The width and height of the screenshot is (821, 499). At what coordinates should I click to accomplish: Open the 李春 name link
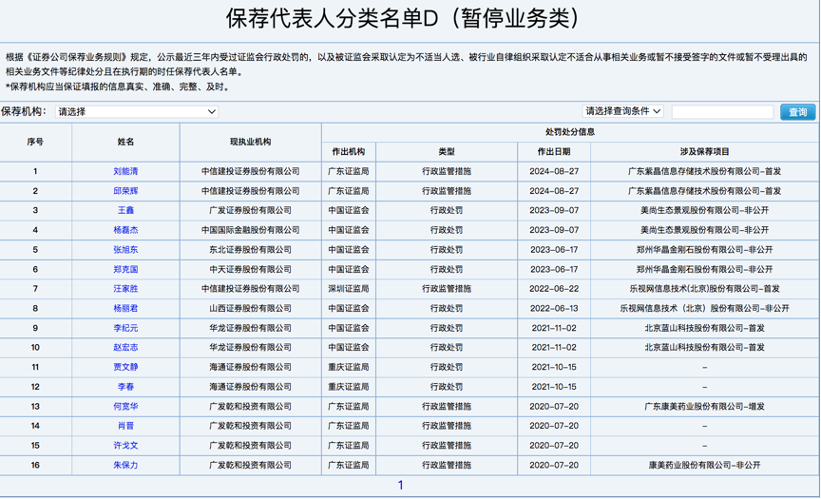125,387
